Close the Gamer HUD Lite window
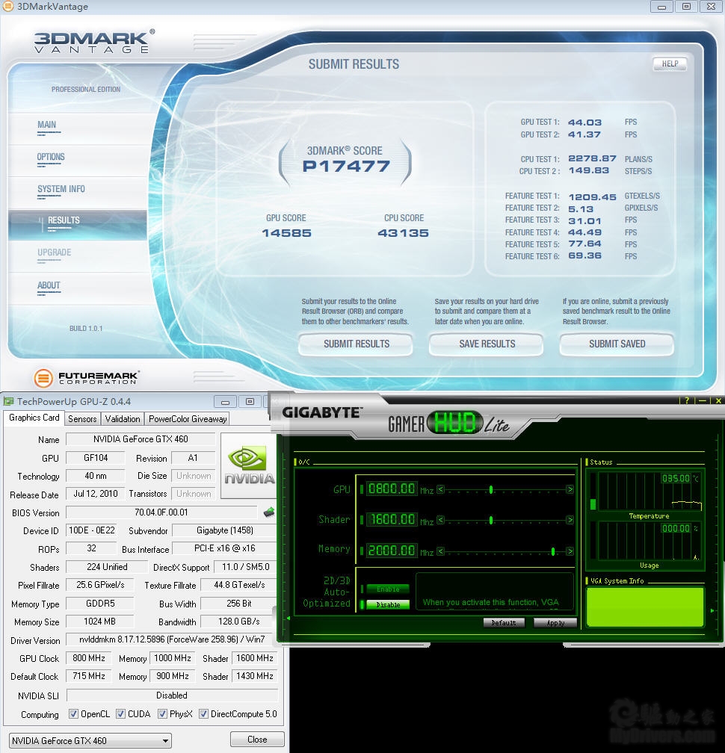725x753 pixels. 718,400
